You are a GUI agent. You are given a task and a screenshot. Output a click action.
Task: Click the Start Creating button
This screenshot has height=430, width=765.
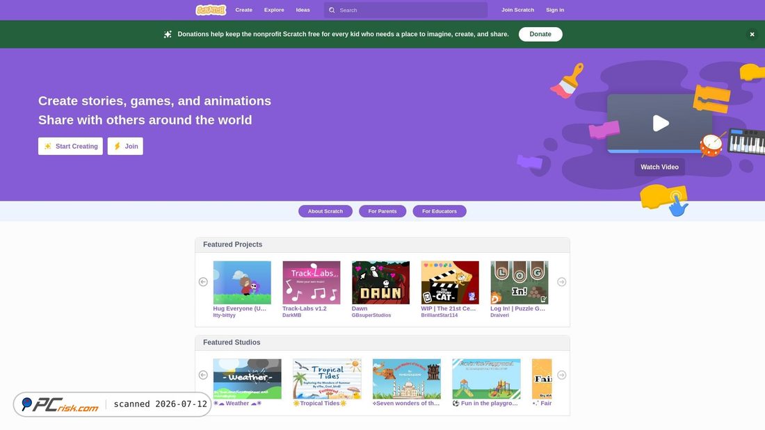[x=71, y=147]
